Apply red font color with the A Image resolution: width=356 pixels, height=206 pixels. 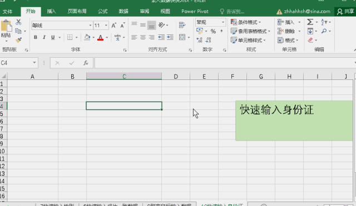100,37
